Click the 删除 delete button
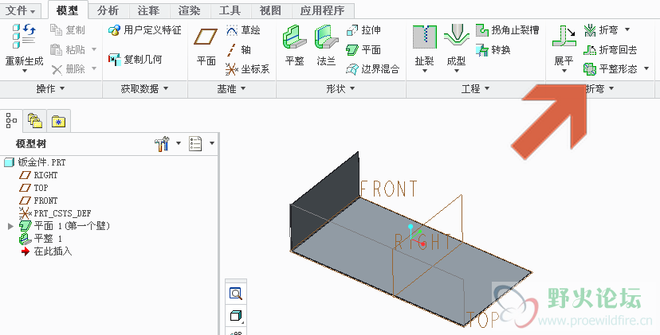The height and width of the screenshot is (335, 660). (67, 69)
